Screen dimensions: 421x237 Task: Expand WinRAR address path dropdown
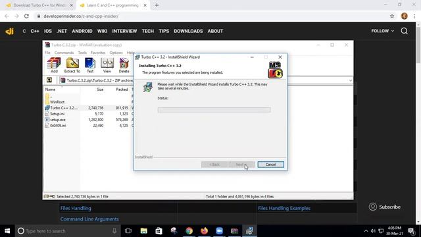[x=350, y=80]
